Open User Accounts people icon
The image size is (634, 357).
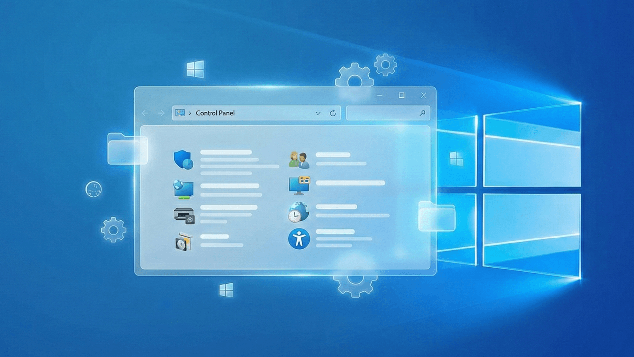pyautogui.click(x=299, y=159)
